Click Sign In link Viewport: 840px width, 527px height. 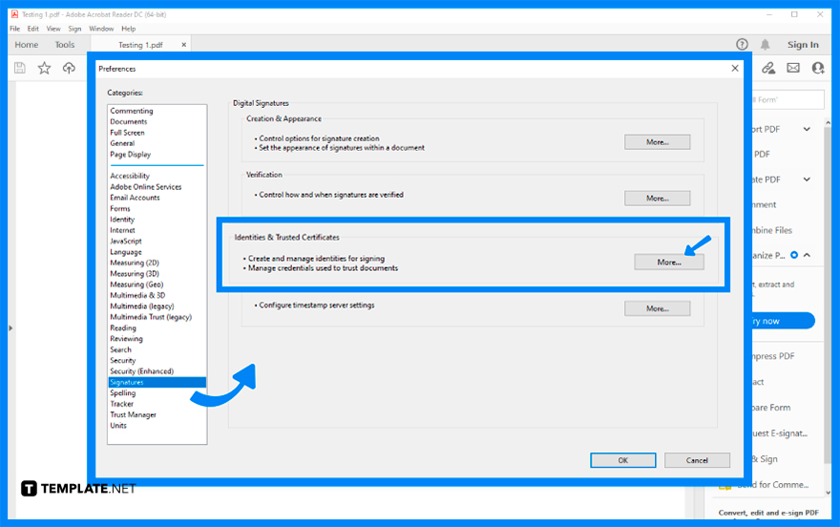(x=803, y=45)
